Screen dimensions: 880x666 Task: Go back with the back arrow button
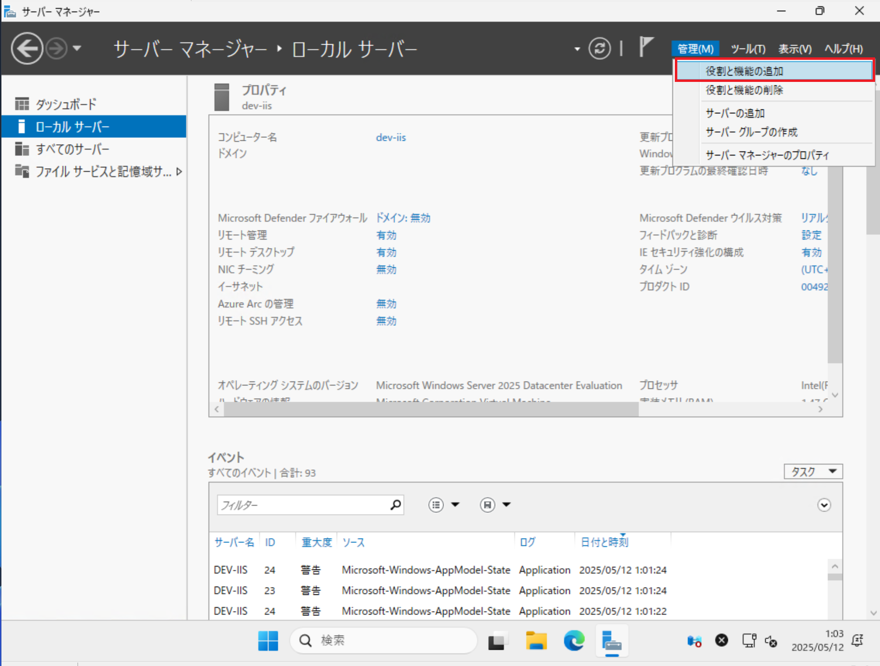coord(27,49)
